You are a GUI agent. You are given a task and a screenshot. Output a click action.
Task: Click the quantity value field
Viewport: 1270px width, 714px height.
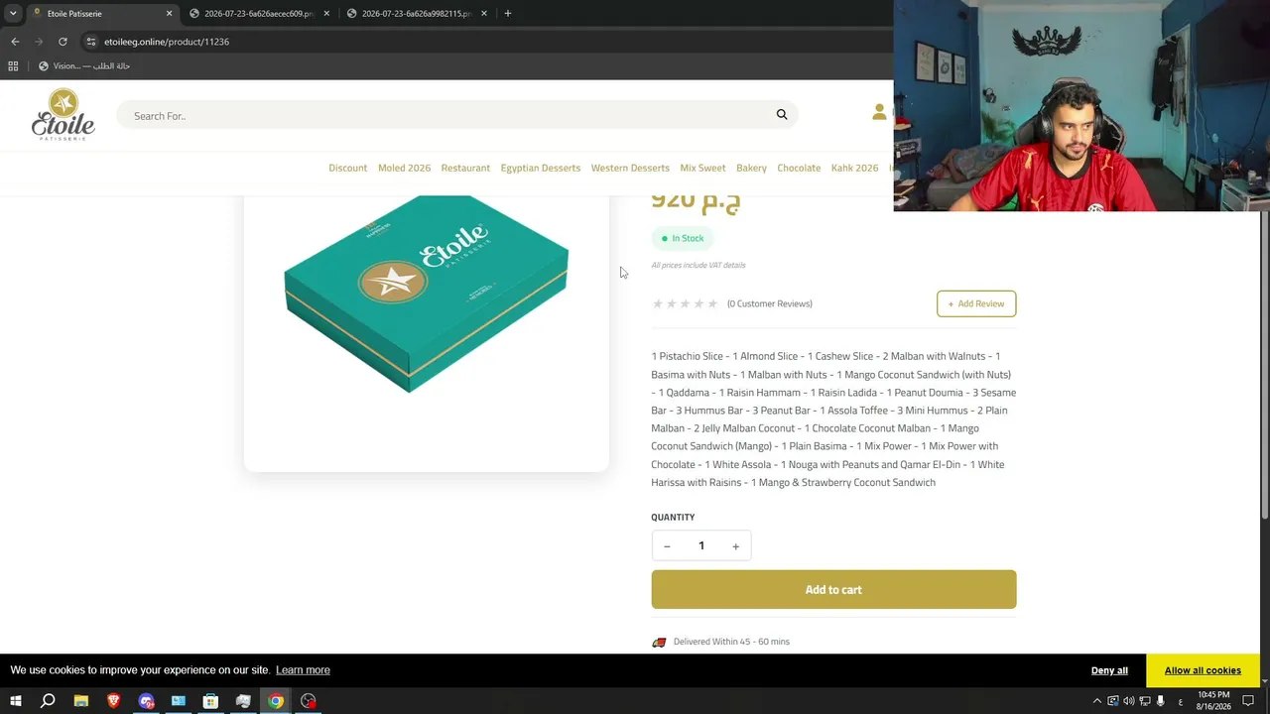click(x=701, y=545)
